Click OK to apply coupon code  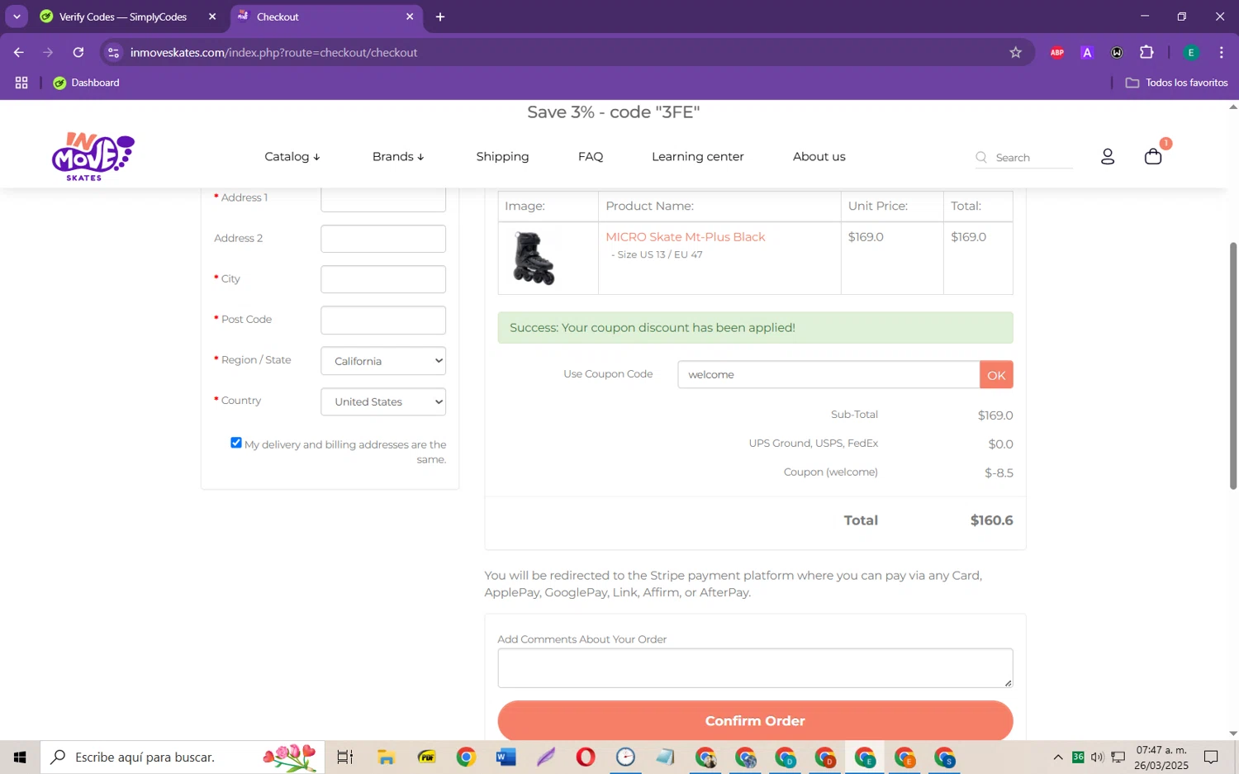point(996,374)
